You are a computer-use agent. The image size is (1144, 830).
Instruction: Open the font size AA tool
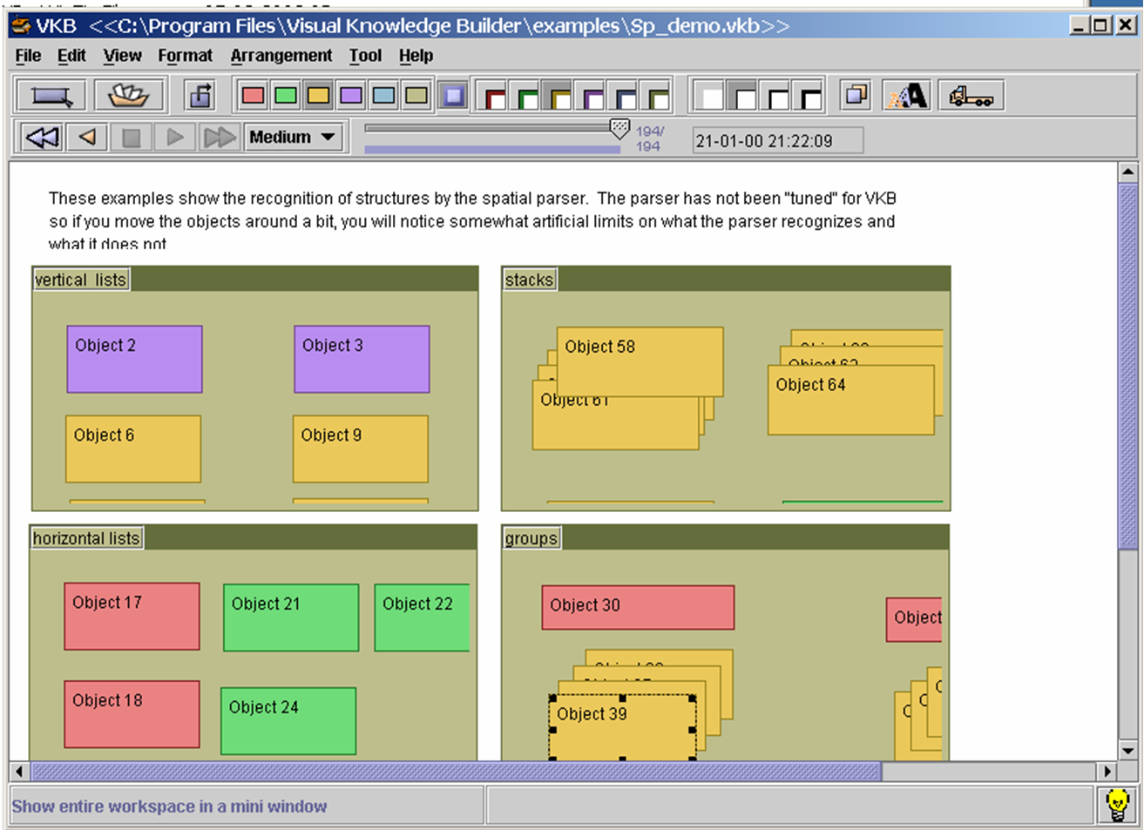tap(908, 95)
